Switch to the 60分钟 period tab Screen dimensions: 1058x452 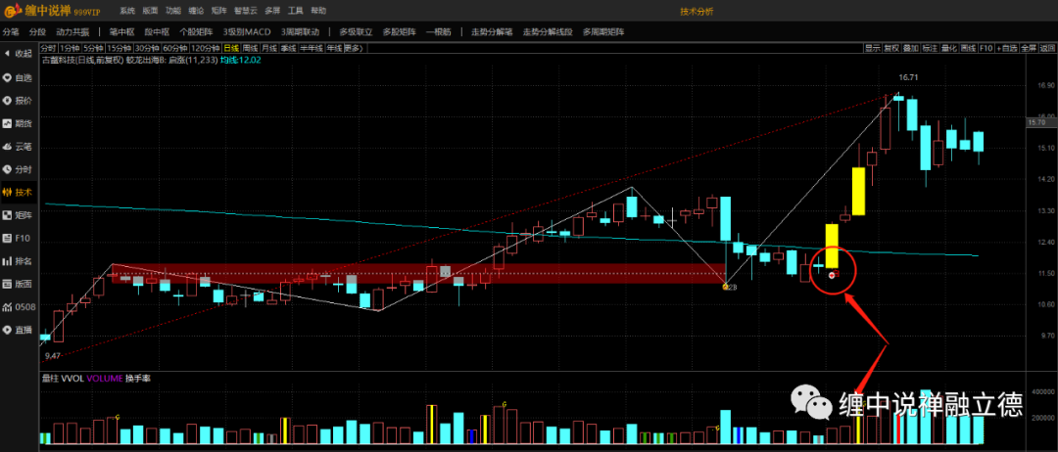tap(174, 48)
